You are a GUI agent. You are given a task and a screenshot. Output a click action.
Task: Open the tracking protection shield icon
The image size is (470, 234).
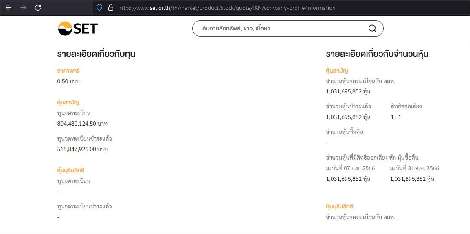coord(99,8)
